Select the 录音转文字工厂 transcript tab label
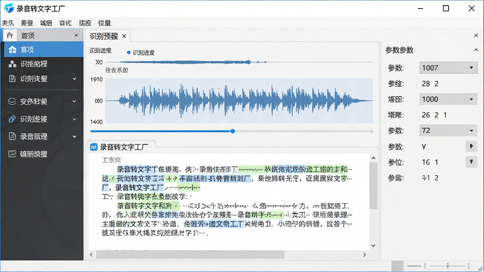 pyautogui.click(x=124, y=147)
